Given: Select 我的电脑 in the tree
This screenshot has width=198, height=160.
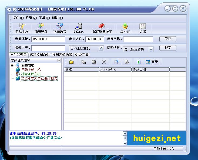Looking at the screenshot, I should tap(28, 65).
